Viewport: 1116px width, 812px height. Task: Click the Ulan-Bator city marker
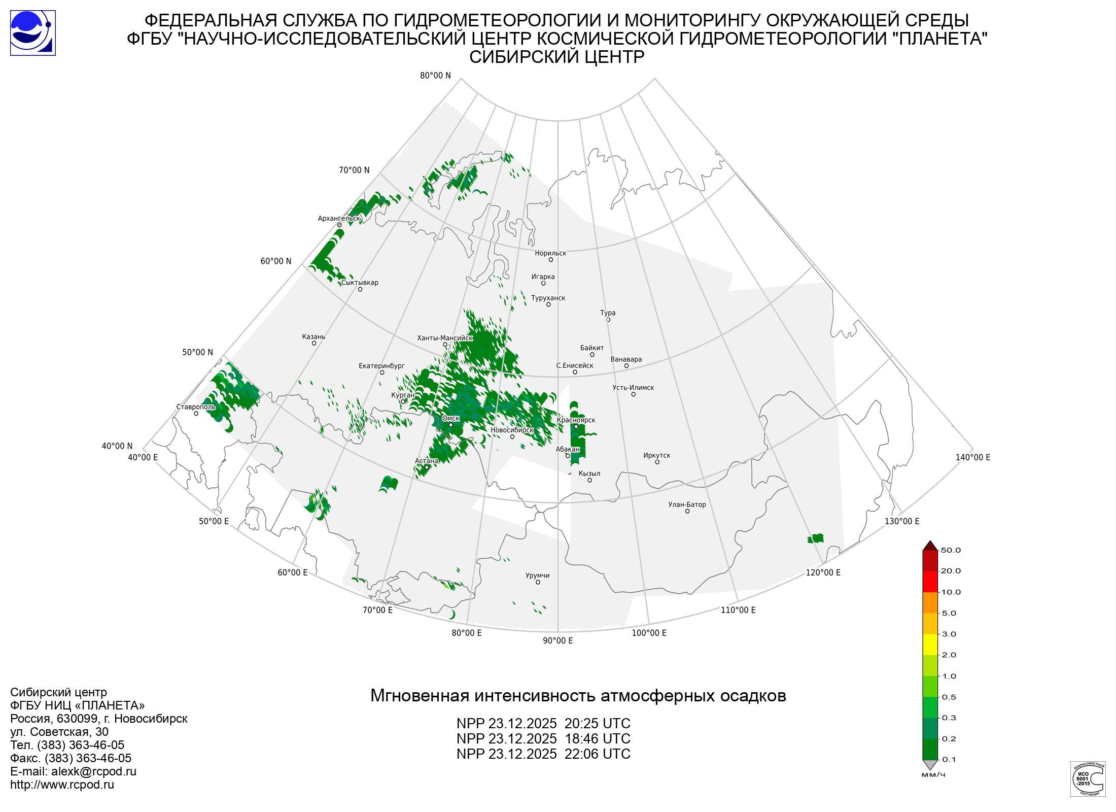[687, 512]
